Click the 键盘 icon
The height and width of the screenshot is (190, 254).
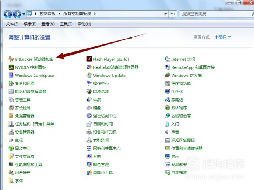pyautogui.click(x=89, y=108)
